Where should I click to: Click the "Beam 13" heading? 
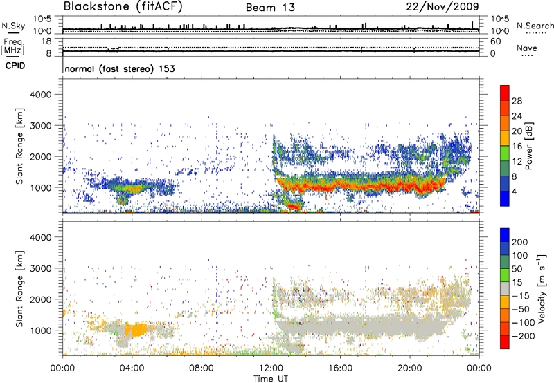pyautogui.click(x=270, y=8)
